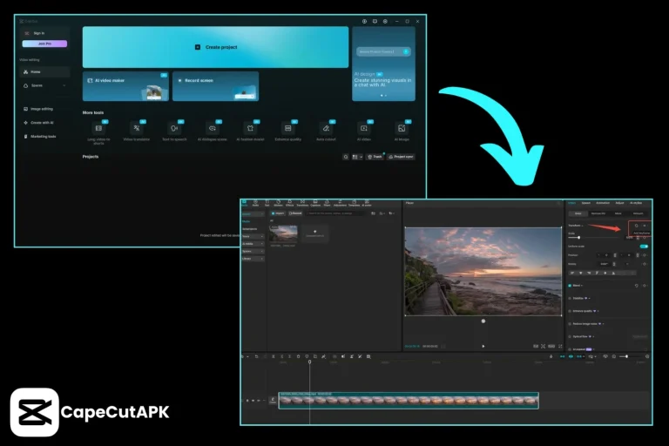Click the Add keyframe diamond for Transform
669x446 pixels.
click(645, 226)
